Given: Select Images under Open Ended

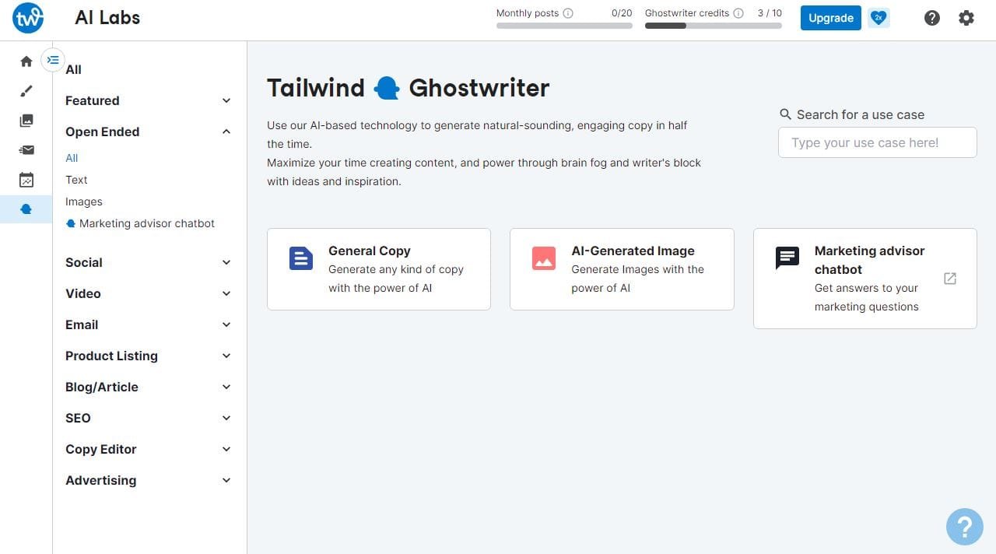Looking at the screenshot, I should pyautogui.click(x=84, y=202).
